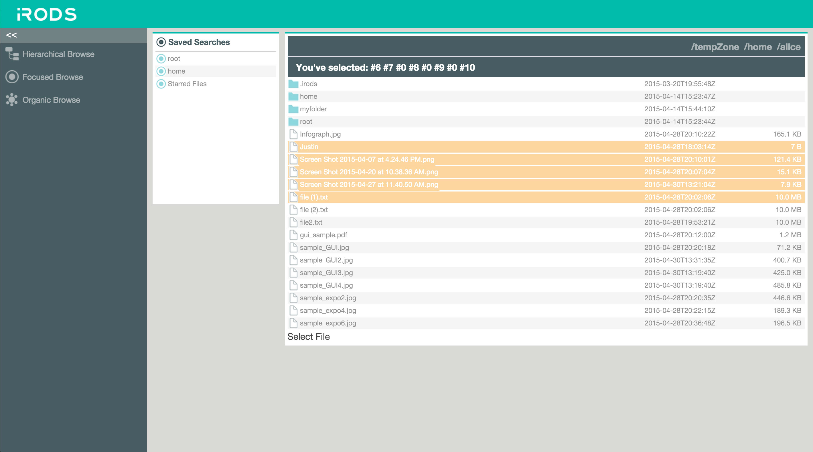Click the Saved Searches header icon
The image size is (813, 452).
coord(161,42)
